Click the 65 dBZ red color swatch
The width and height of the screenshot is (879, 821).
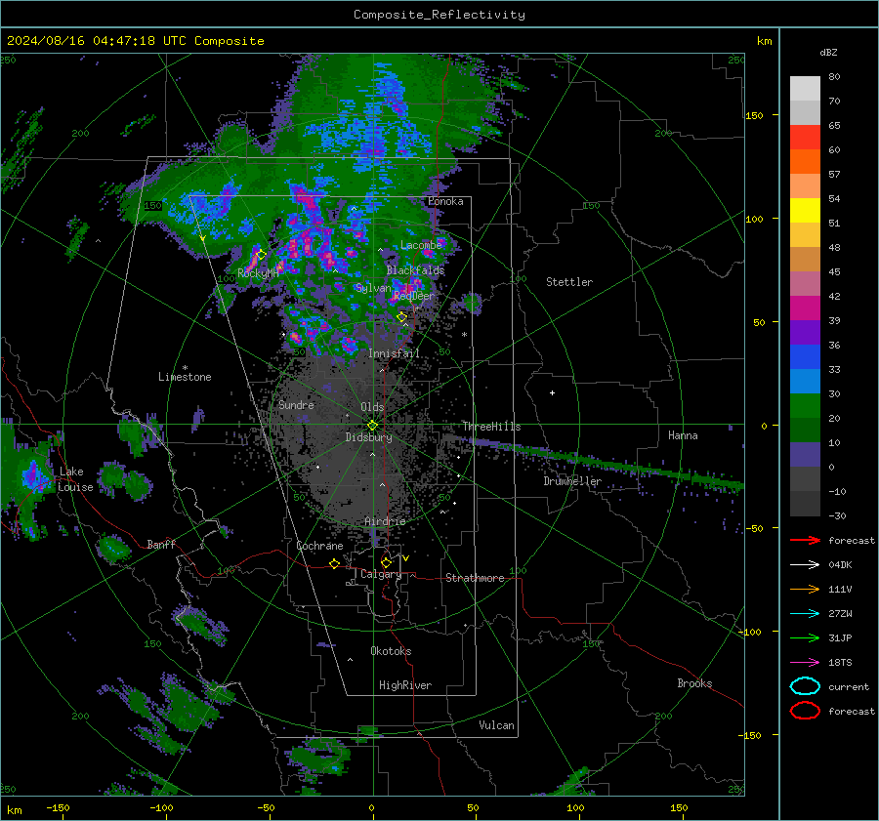[805, 137]
